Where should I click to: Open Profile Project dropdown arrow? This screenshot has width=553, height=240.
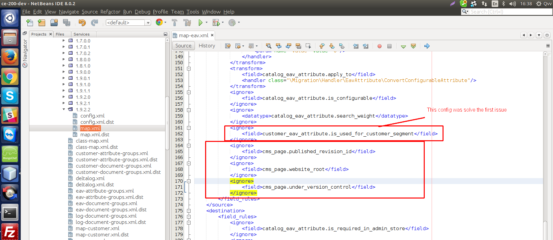[239, 22]
